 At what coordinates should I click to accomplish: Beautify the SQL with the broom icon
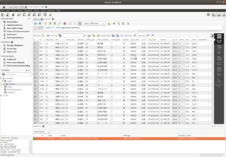click(x=114, y=23)
